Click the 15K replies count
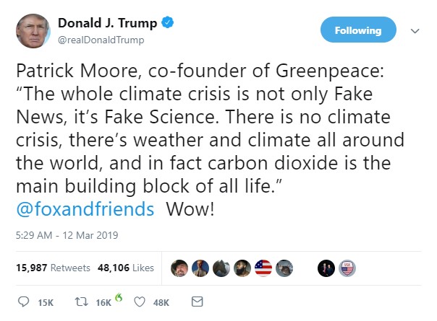The image size is (437, 321). pos(45,302)
